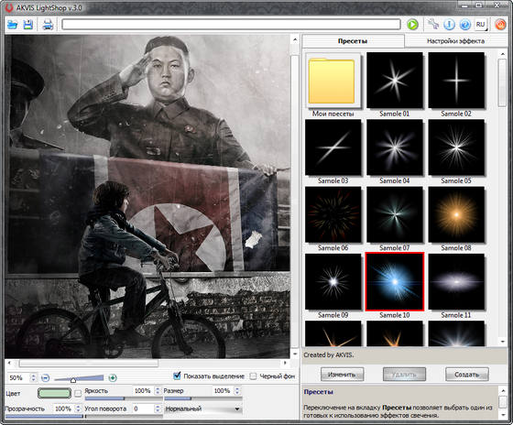This screenshot has height=425, width=513.
Task: Change language with the RU button
Action: tap(481, 25)
